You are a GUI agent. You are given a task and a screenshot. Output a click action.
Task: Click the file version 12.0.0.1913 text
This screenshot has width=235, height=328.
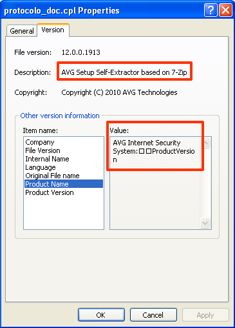click(x=81, y=52)
